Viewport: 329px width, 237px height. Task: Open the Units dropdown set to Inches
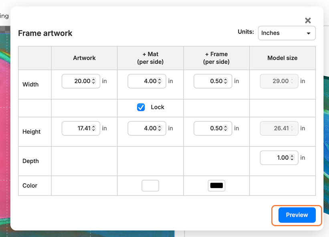287,33
